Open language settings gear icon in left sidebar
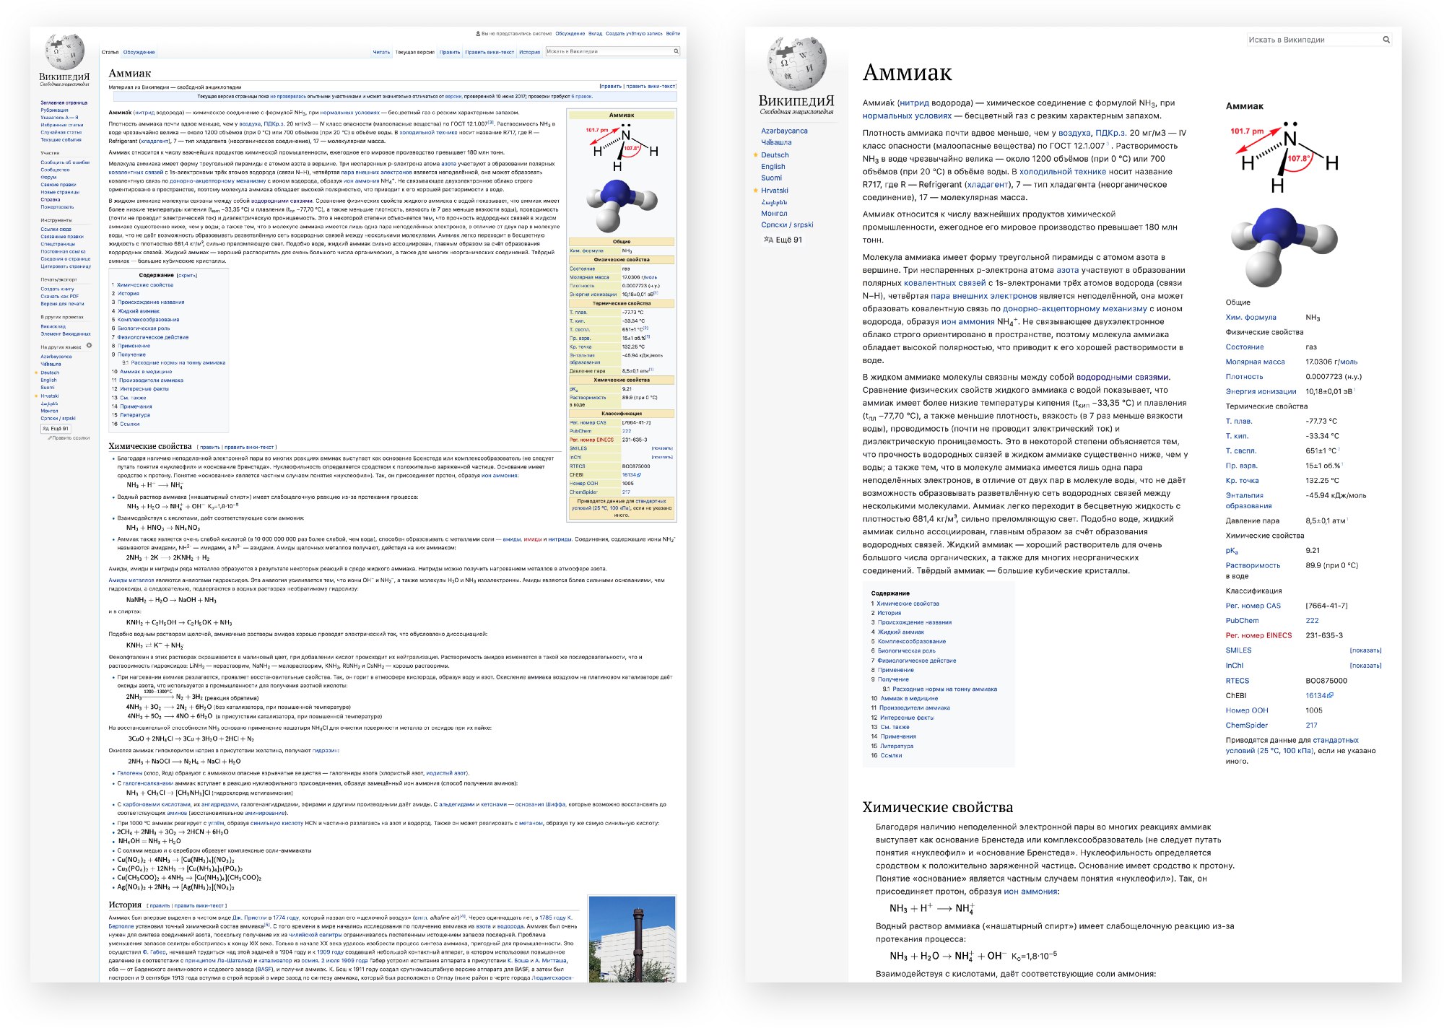The width and height of the screenshot is (1444, 1028). [90, 346]
